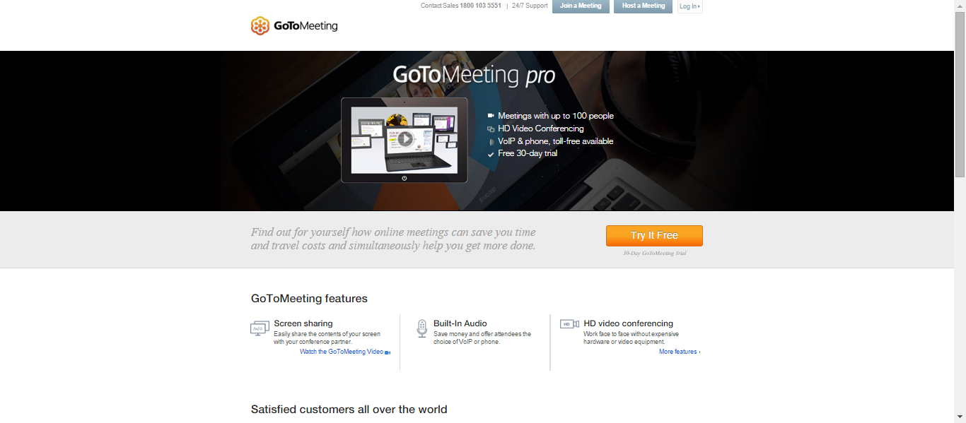Click the Contact Sales phone number
The height and width of the screenshot is (423, 966).
point(480,6)
